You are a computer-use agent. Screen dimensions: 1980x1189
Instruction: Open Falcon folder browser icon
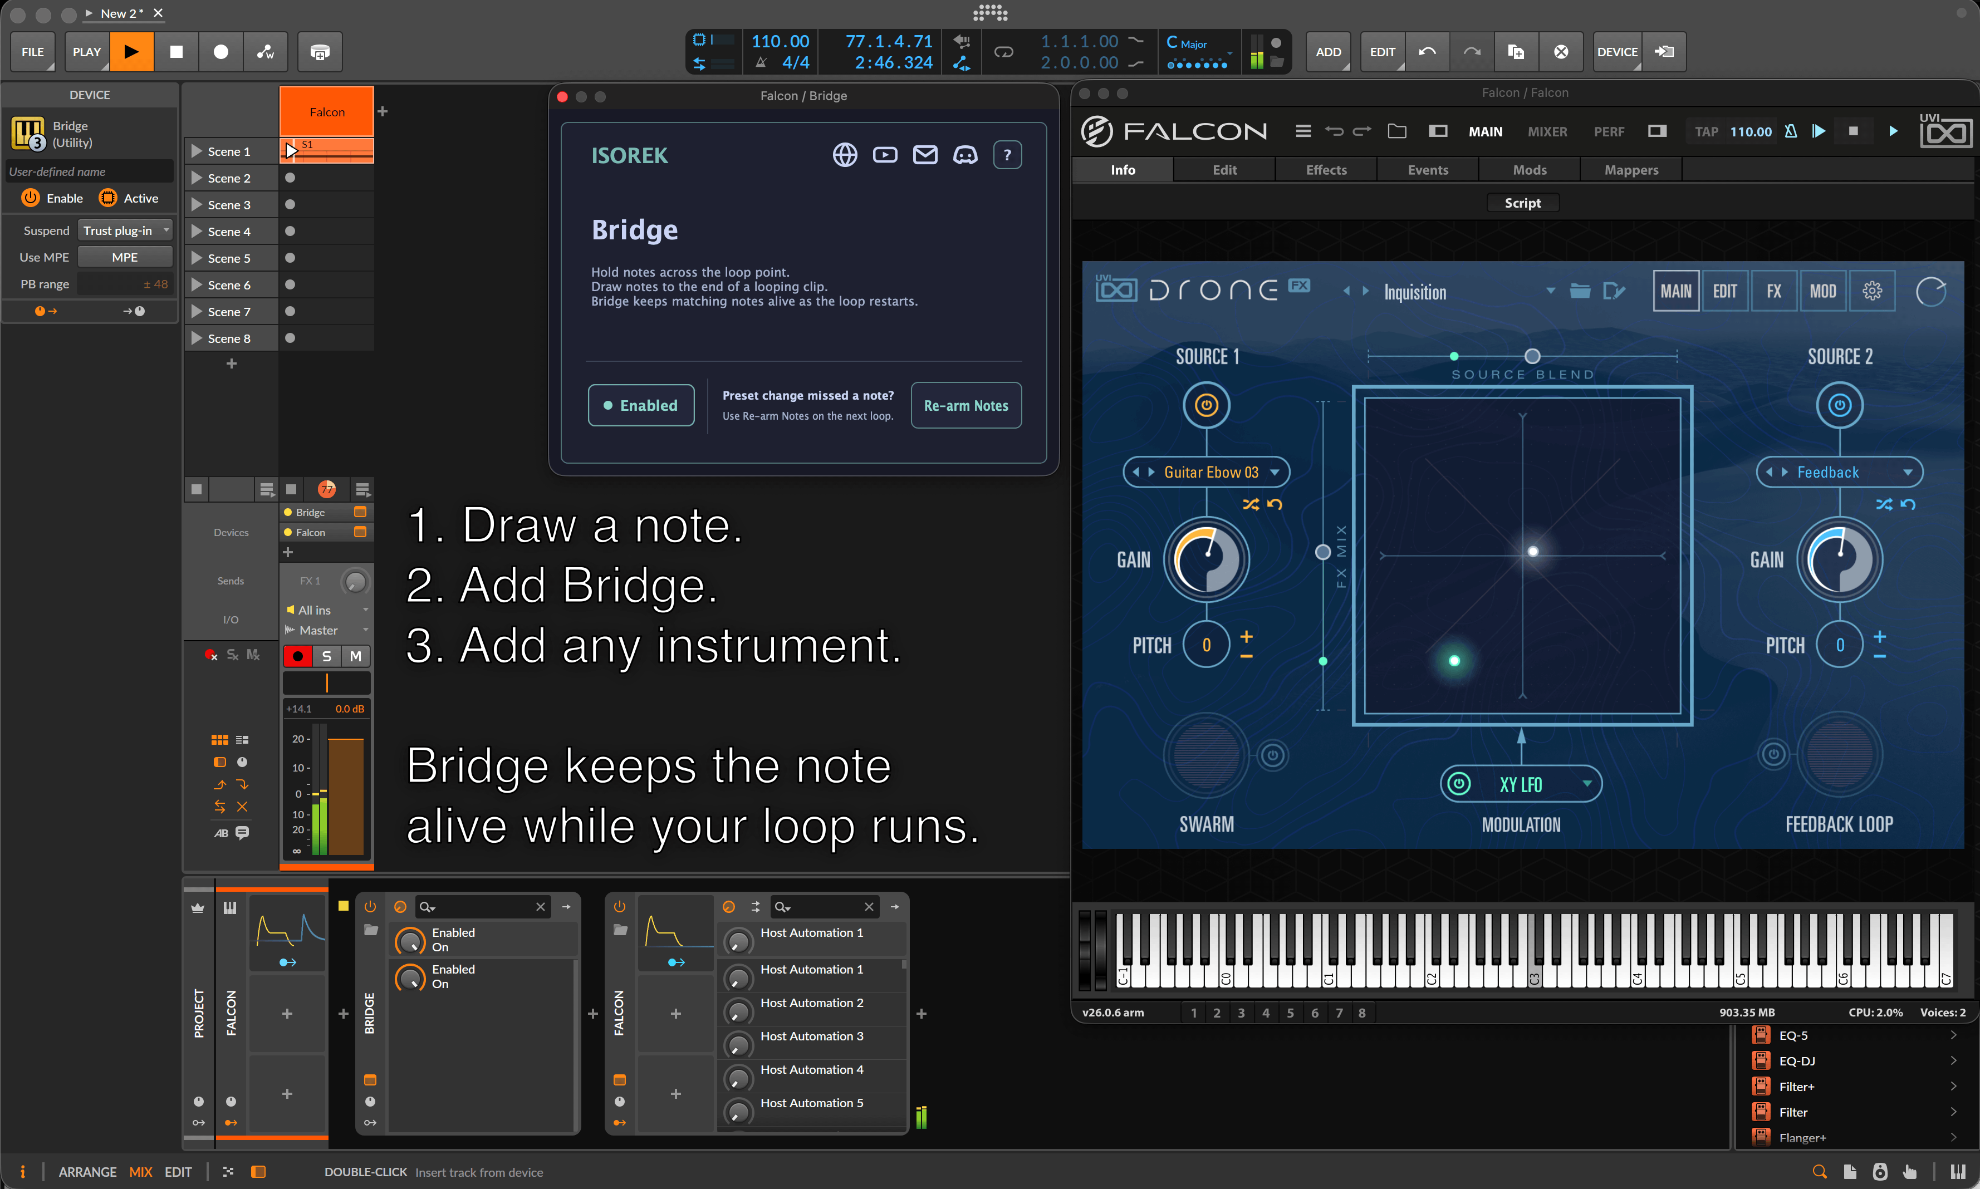(1396, 131)
